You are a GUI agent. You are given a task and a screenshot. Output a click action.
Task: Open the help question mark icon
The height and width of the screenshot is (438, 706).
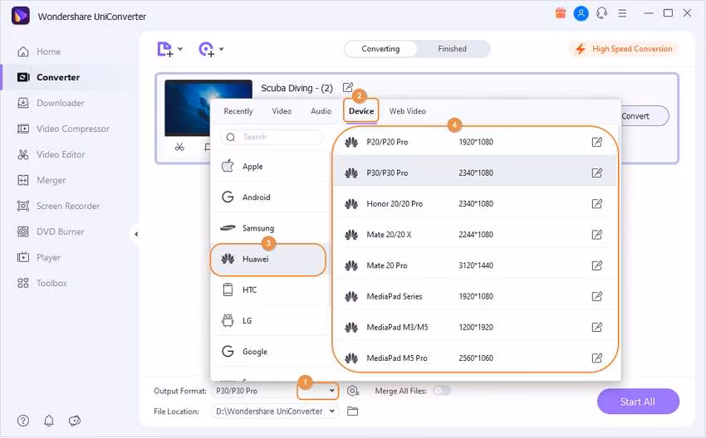(x=23, y=421)
